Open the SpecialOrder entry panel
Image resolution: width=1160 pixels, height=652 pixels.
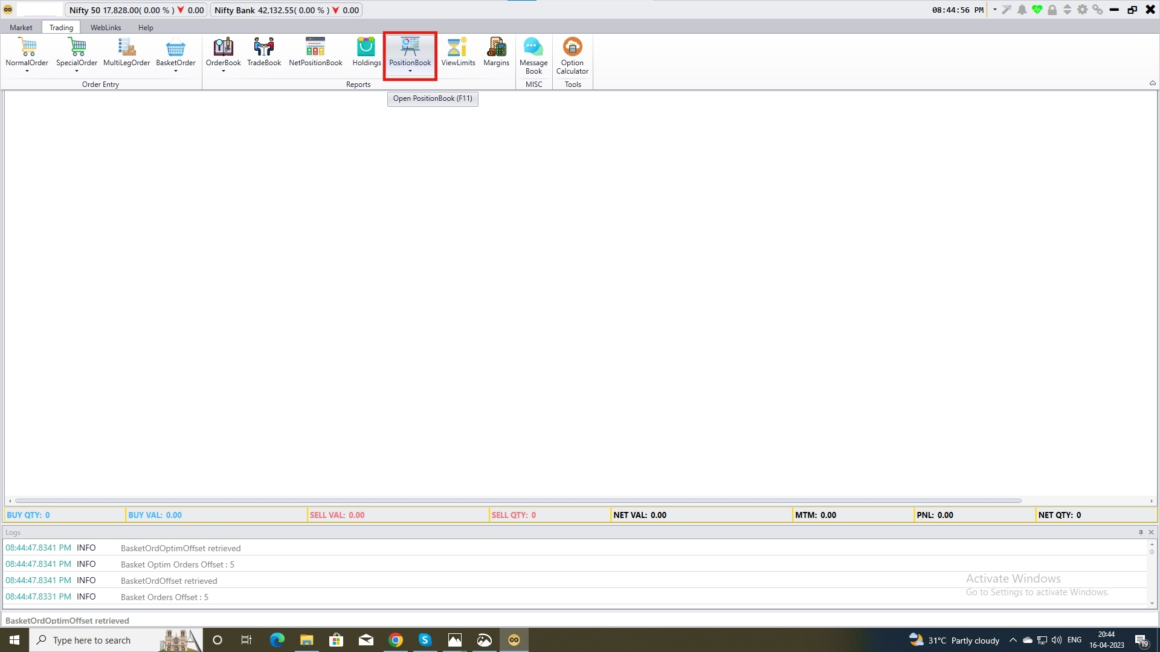pyautogui.click(x=77, y=54)
